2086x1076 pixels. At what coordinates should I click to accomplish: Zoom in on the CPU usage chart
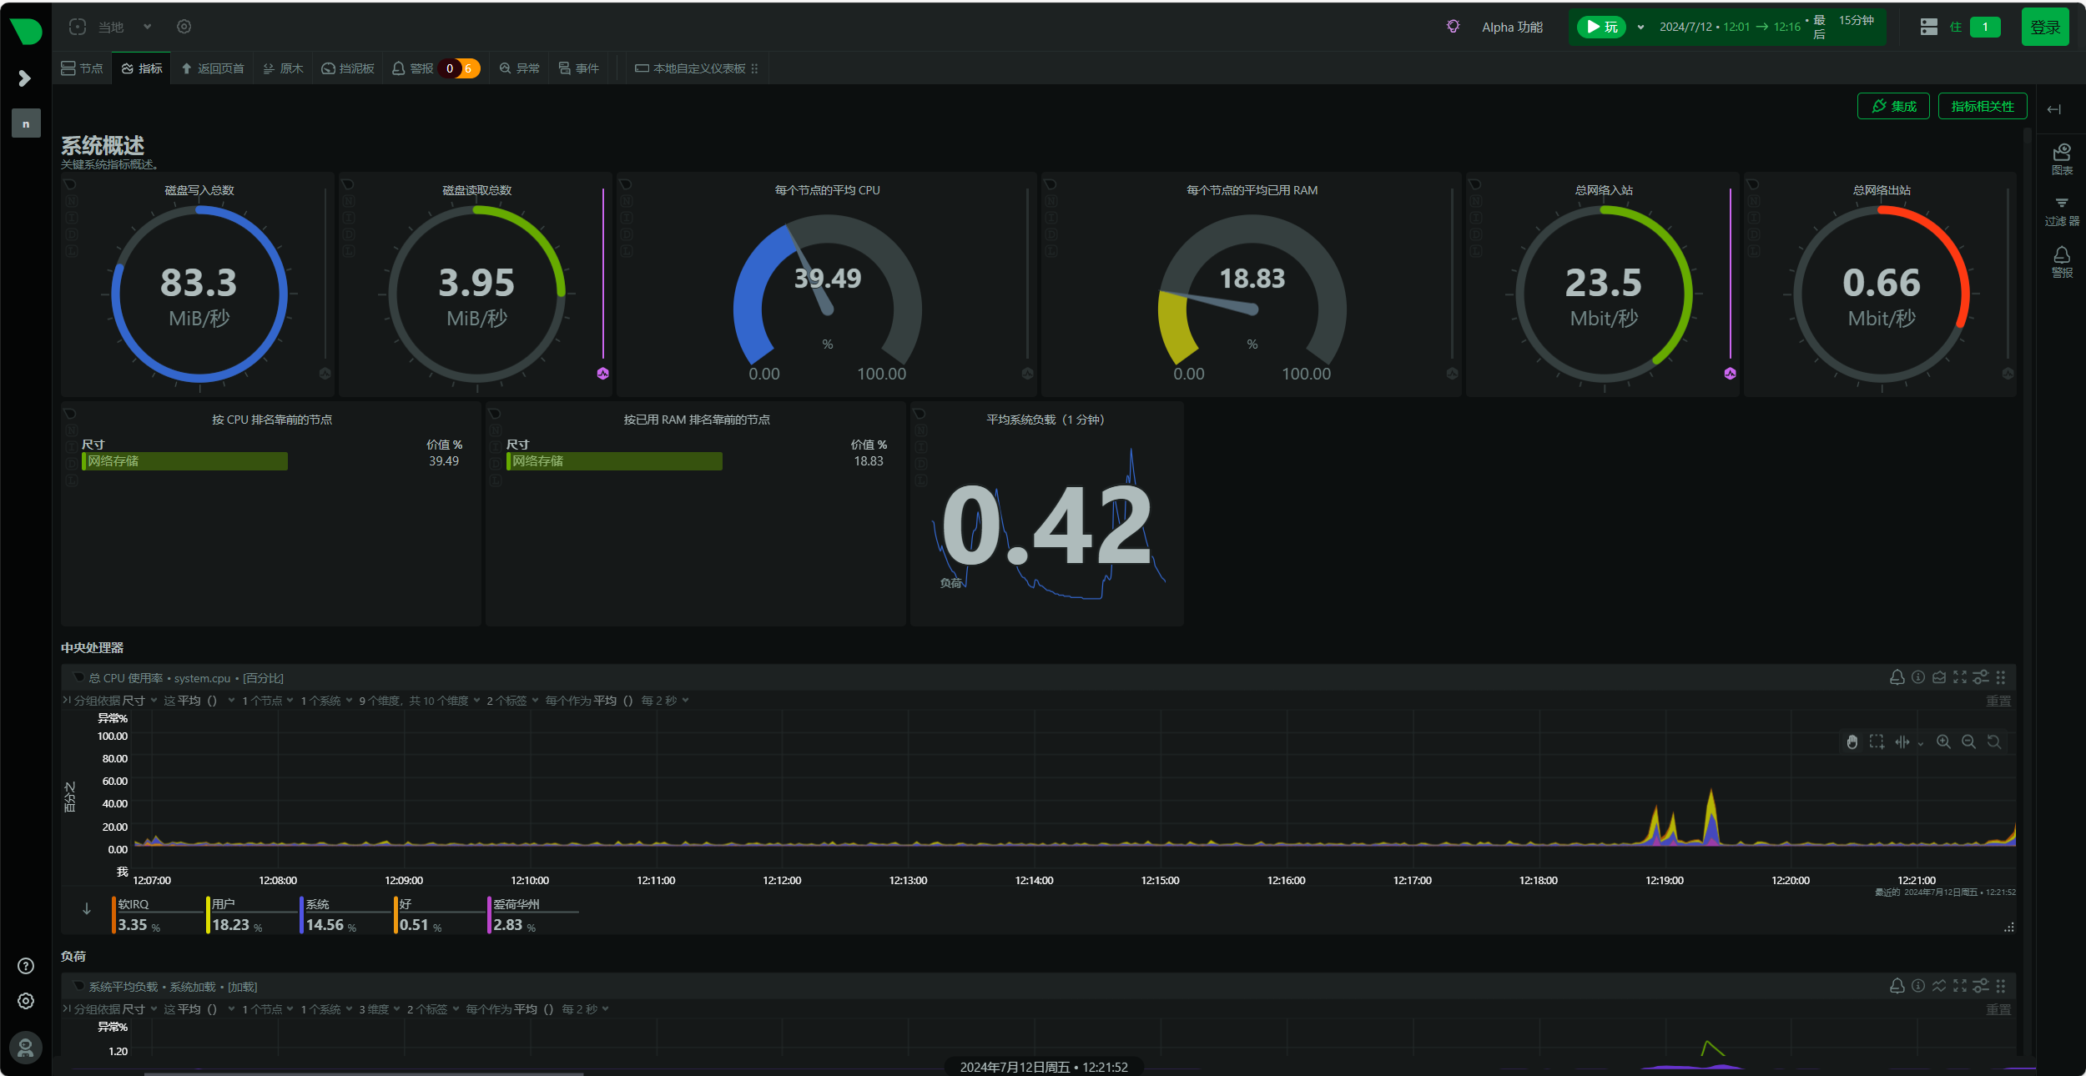(1943, 742)
